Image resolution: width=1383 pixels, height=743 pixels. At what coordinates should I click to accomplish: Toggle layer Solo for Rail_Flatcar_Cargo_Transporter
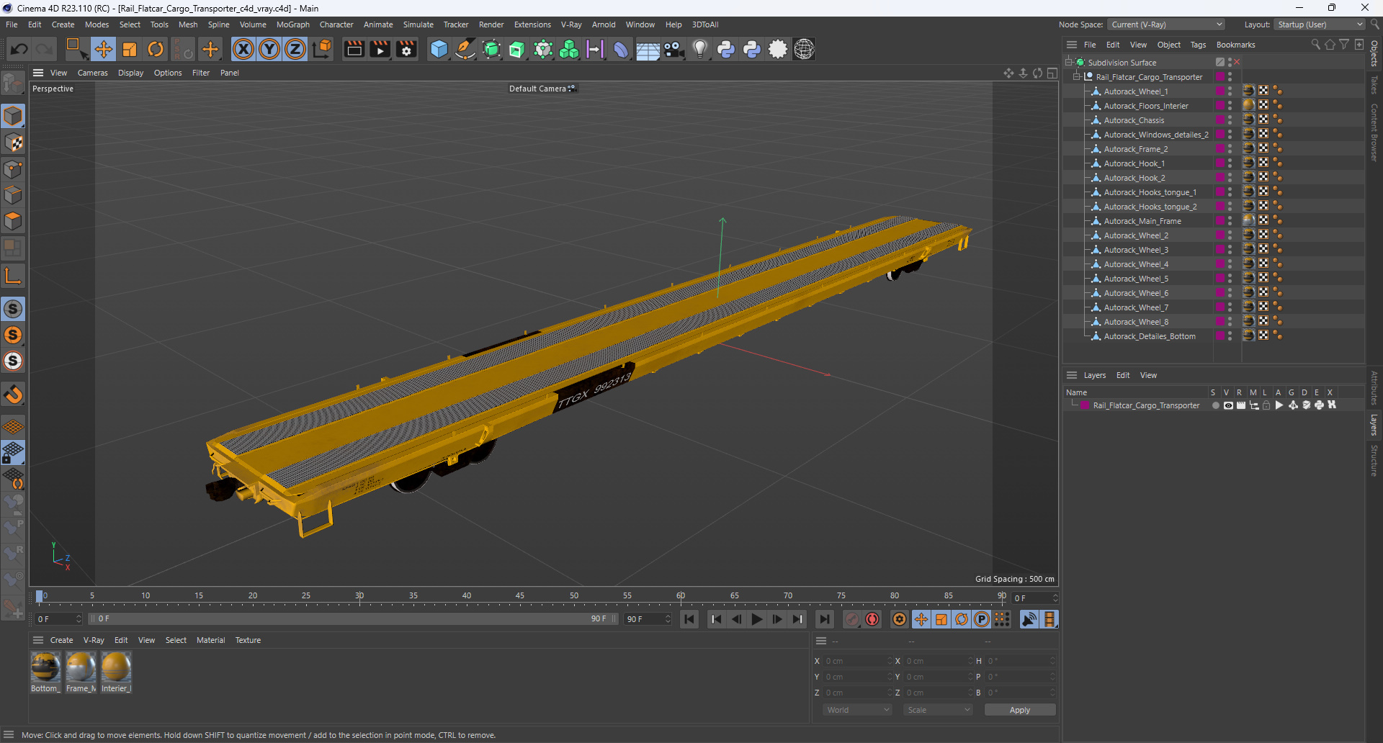pos(1215,405)
